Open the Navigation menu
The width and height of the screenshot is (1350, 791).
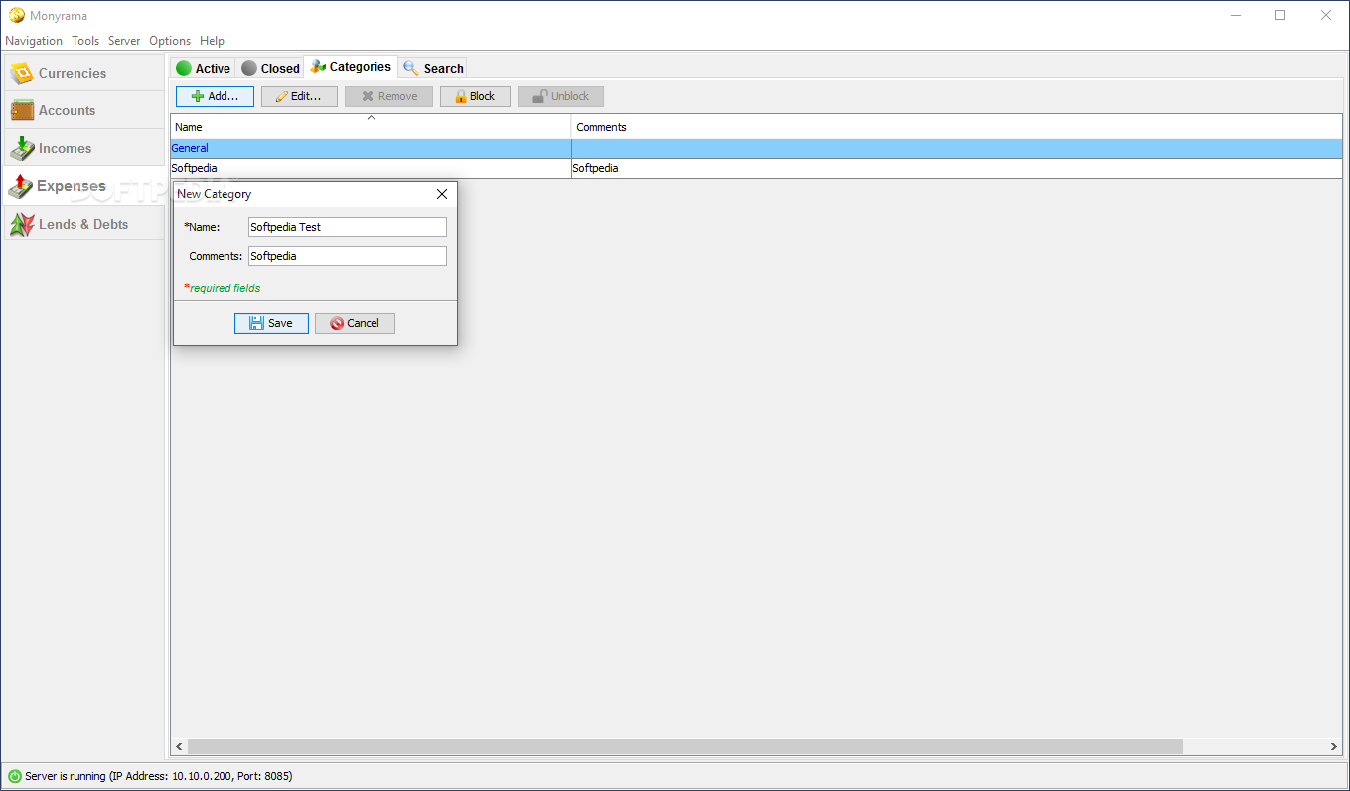34,41
